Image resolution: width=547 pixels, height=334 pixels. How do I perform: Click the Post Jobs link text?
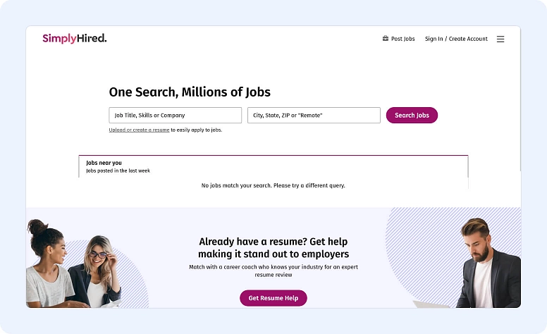403,39
